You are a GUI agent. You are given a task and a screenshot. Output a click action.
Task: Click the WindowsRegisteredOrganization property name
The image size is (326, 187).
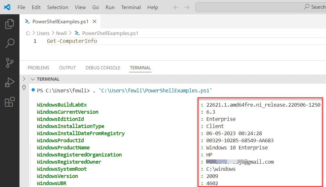(79, 155)
